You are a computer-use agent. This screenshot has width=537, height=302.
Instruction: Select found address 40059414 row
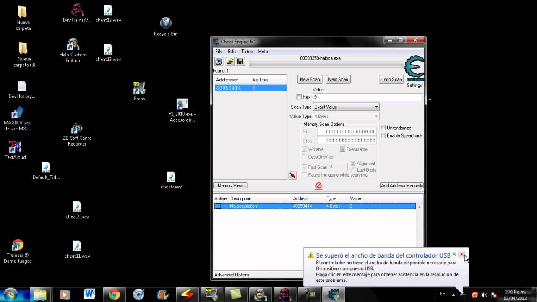[x=250, y=88]
